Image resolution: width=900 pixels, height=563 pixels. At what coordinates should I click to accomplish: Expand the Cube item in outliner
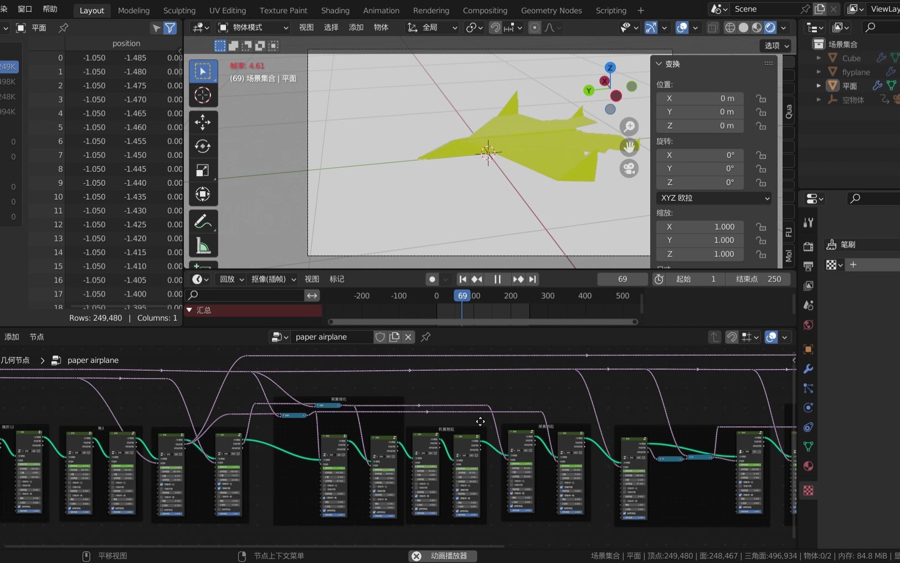pyautogui.click(x=819, y=58)
